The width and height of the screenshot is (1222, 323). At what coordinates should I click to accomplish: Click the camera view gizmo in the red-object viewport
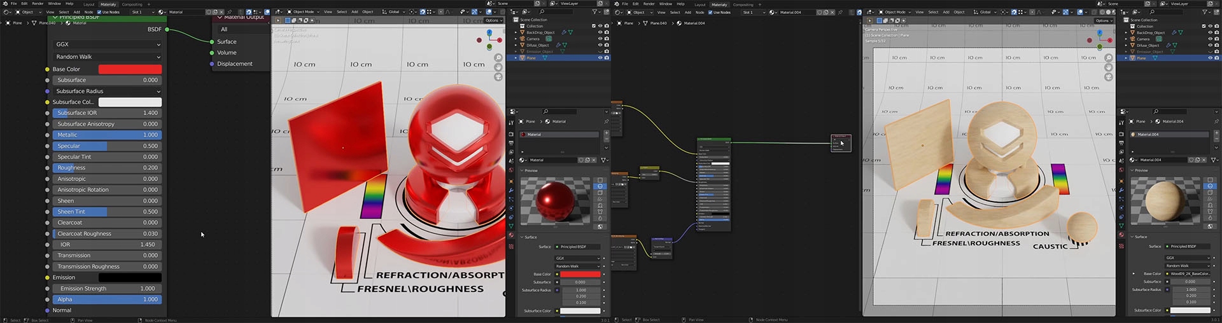(498, 77)
